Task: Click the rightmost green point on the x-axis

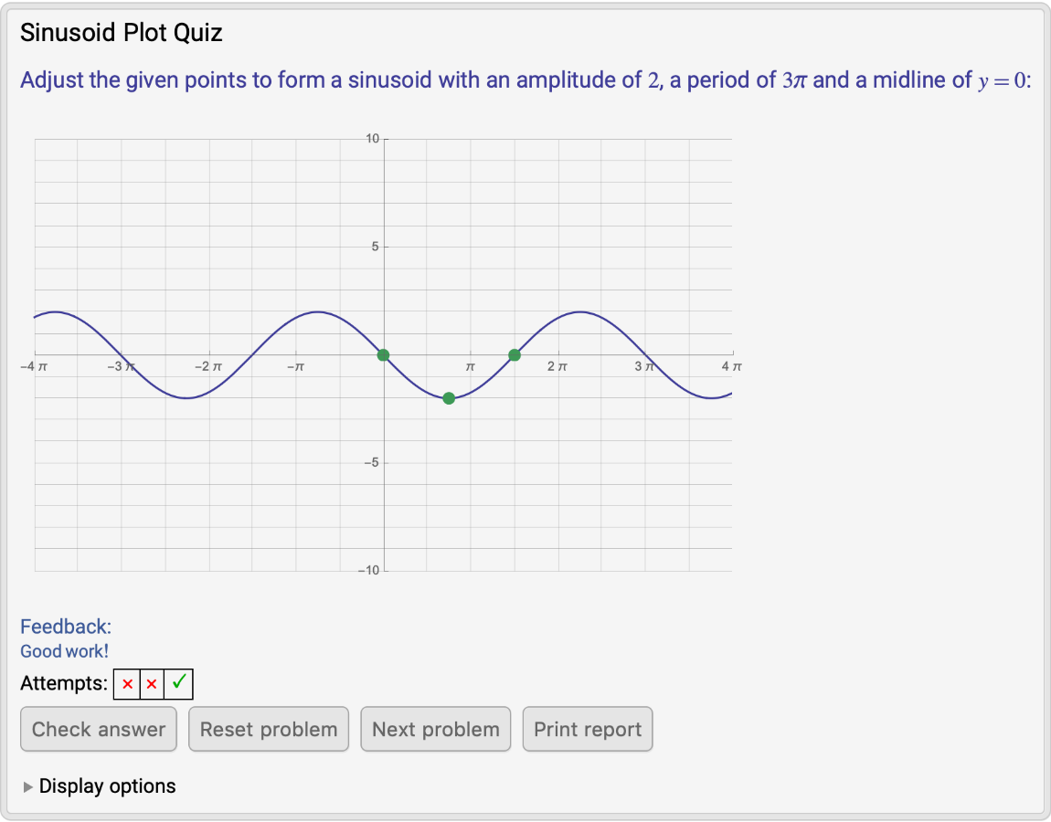Action: coord(515,354)
